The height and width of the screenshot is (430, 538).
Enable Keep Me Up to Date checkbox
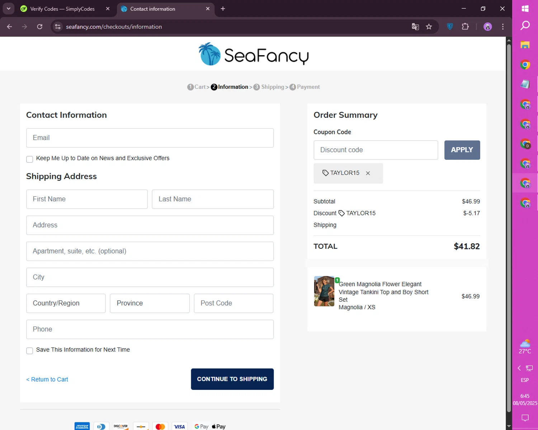point(30,159)
